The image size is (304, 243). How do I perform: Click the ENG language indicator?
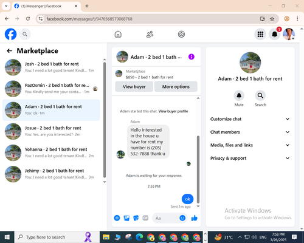point(263,237)
